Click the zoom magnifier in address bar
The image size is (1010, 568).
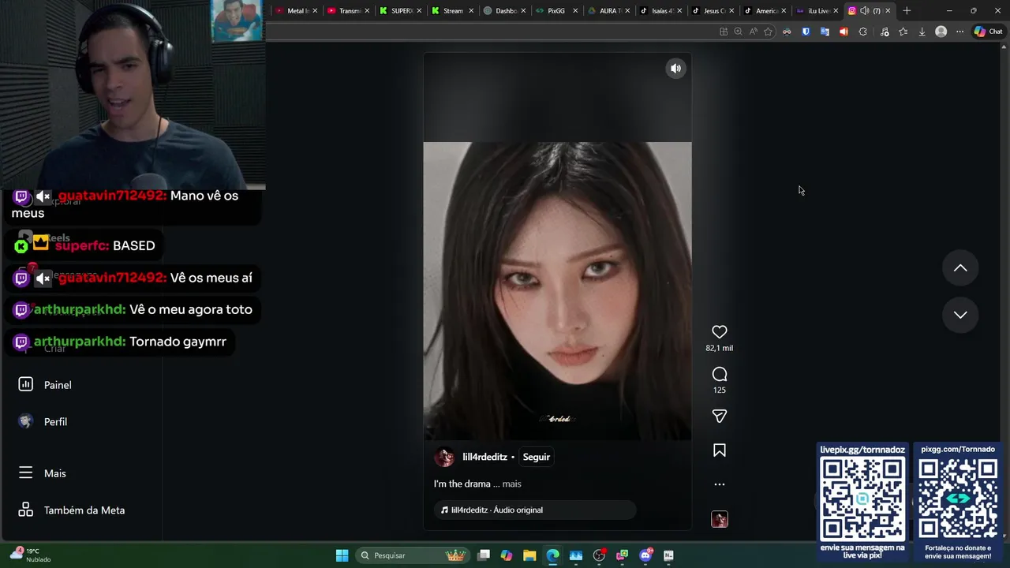point(738,32)
